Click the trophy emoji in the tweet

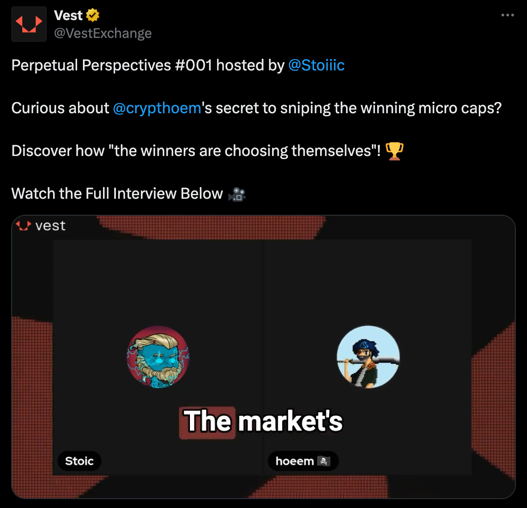click(x=394, y=151)
